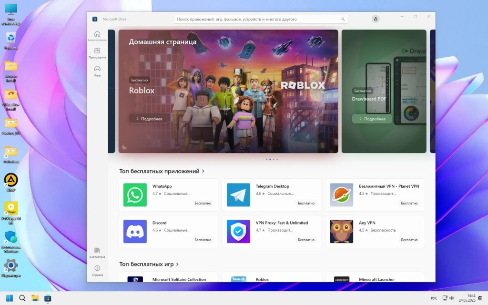The width and height of the screenshot is (488, 305).
Task: Open File Explorer from the taskbar
Action: (x=35, y=298)
